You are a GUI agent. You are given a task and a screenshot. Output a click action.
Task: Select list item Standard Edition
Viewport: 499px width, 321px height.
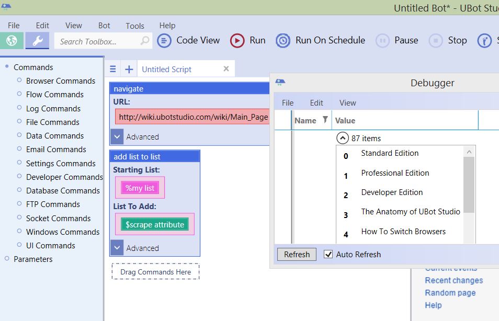[390, 153]
